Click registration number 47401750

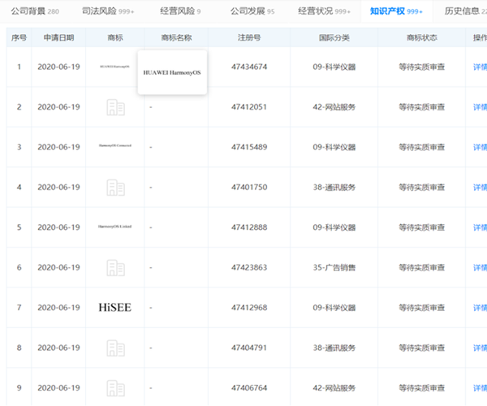(250, 188)
